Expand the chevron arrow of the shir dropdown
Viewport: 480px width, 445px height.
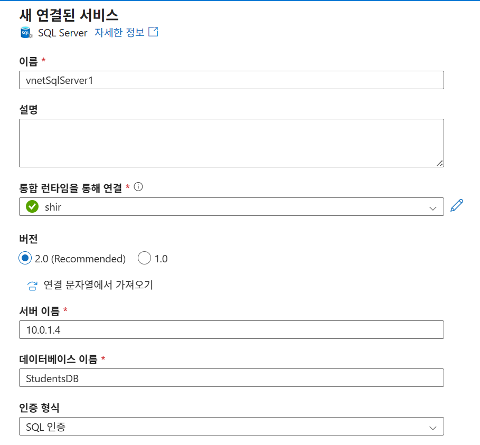433,208
